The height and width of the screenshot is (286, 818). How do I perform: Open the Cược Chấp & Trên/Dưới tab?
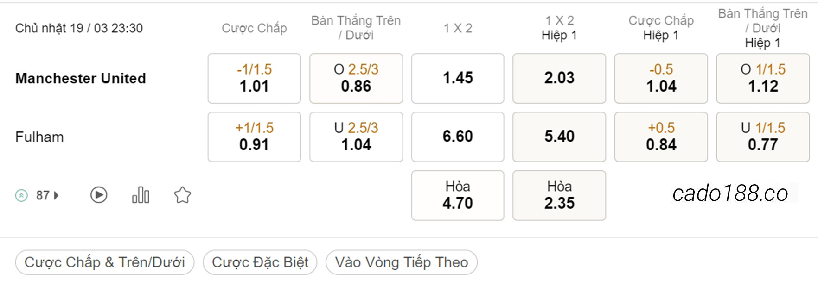104,262
